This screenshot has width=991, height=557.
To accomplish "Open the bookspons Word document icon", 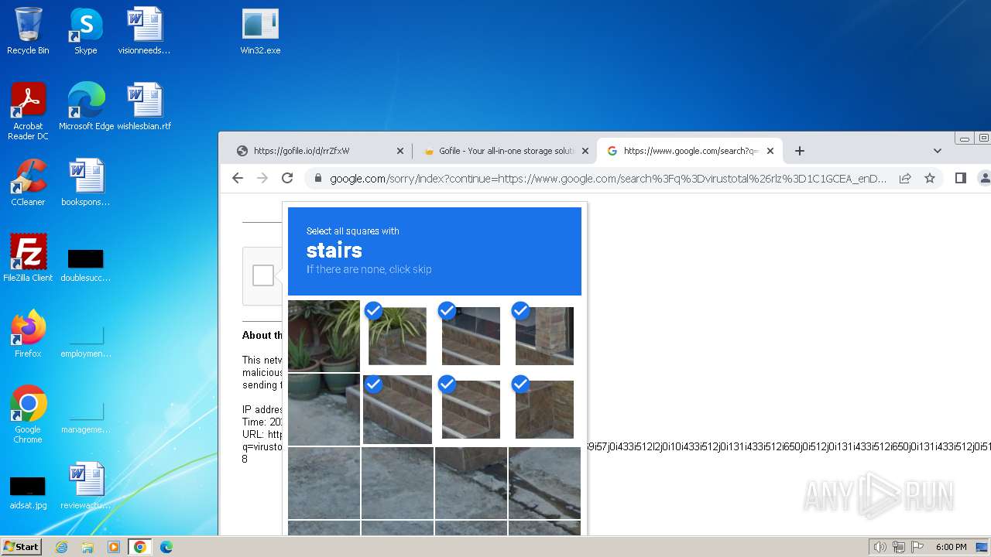I will pyautogui.click(x=86, y=182).
